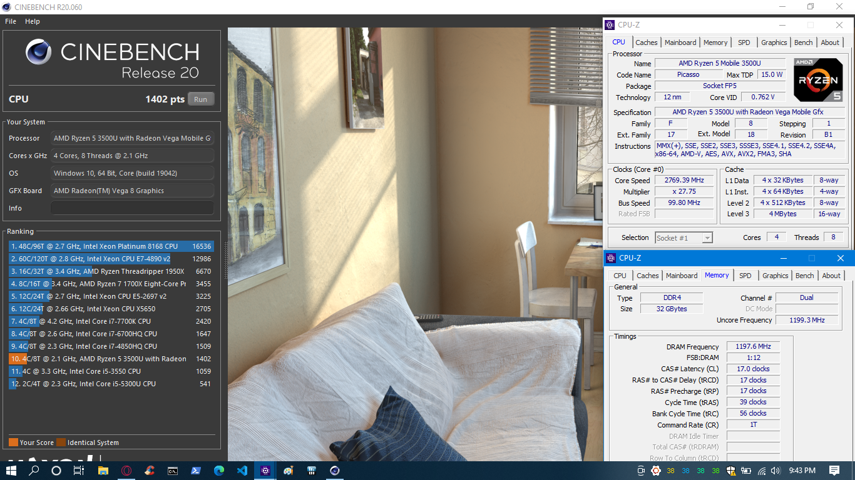Start the CPU benchmark with Run

click(x=200, y=99)
